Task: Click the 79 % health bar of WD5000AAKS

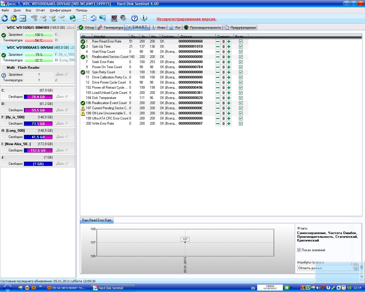Action: click(x=39, y=54)
